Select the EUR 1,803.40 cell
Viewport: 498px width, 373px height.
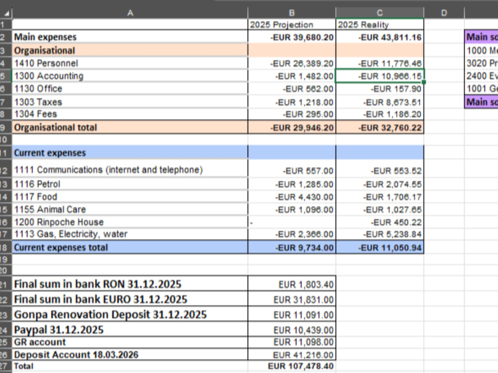pos(291,283)
